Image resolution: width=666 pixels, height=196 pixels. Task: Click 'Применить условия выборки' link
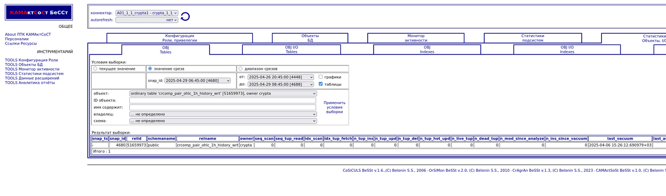point(334,107)
